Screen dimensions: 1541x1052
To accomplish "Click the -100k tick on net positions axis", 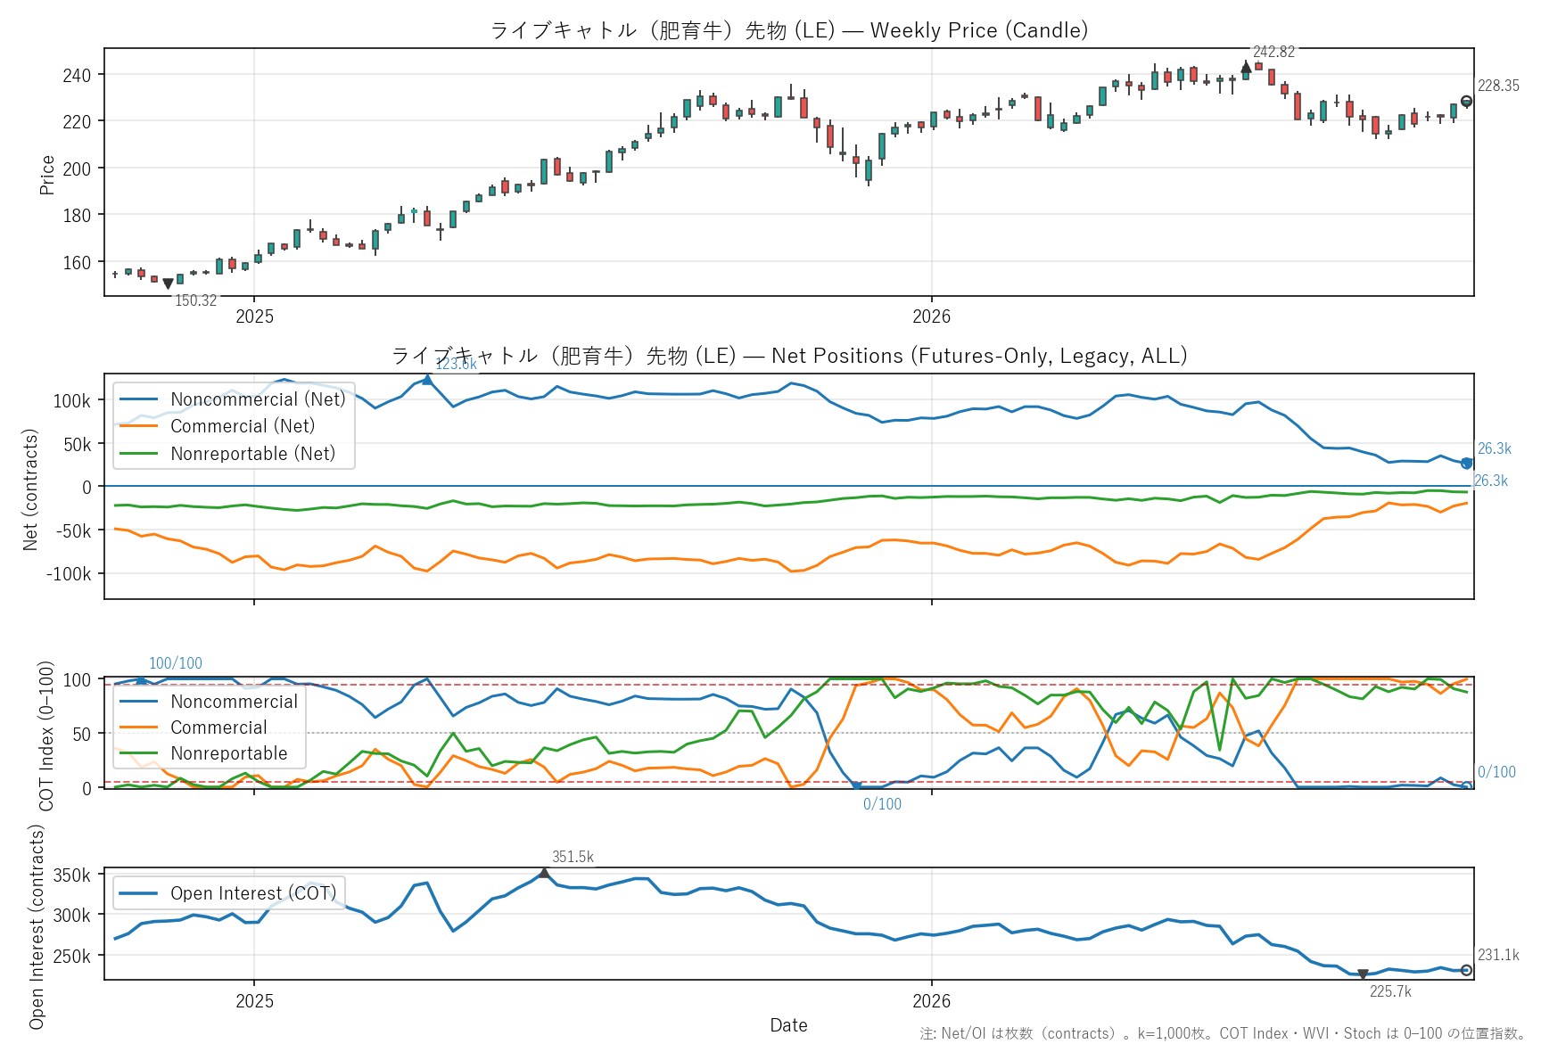I will 69,574.
